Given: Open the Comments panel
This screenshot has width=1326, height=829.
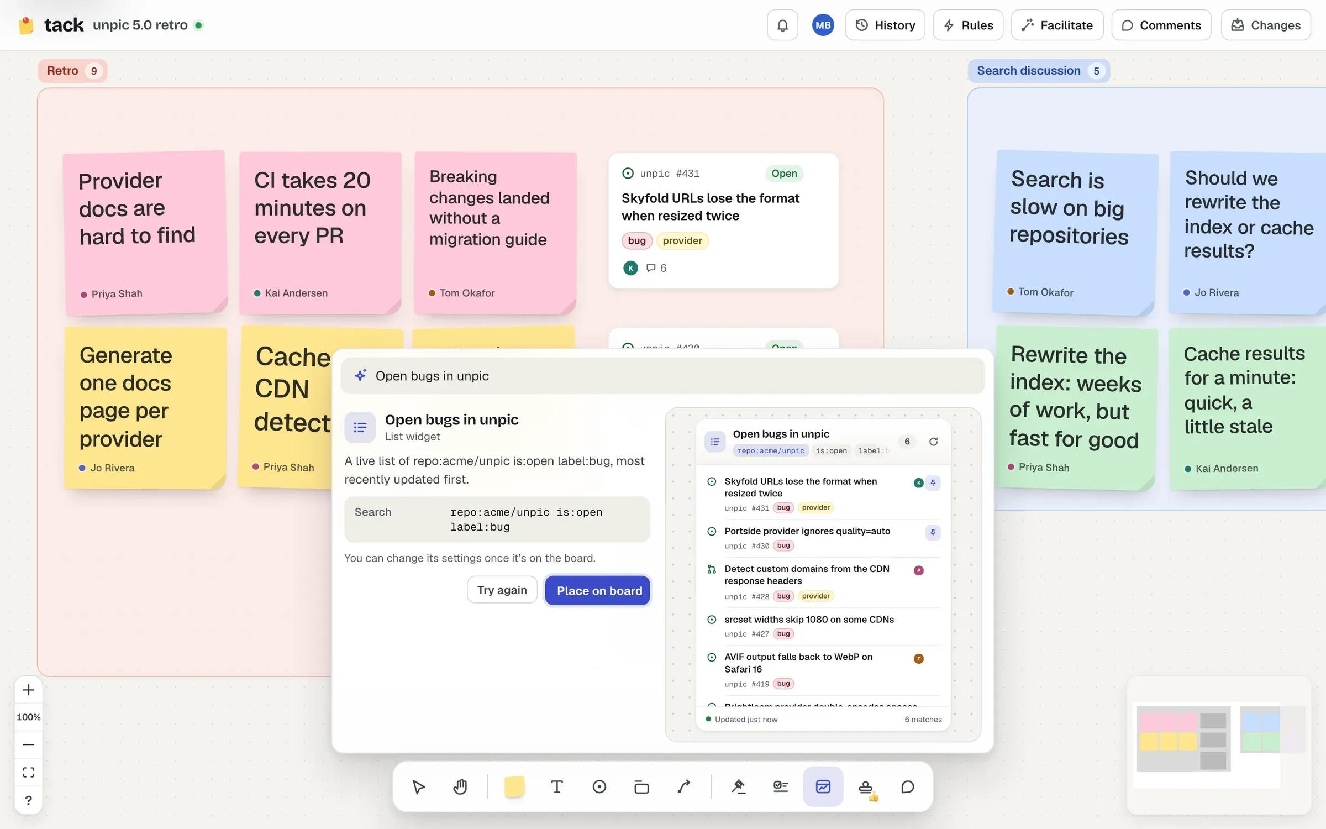Looking at the screenshot, I should (x=1161, y=25).
